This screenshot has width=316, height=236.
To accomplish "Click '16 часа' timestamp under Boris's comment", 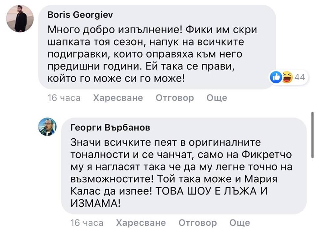I will click(64, 98).
